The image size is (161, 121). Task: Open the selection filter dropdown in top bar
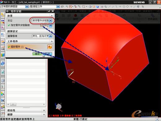(x=15, y=7)
